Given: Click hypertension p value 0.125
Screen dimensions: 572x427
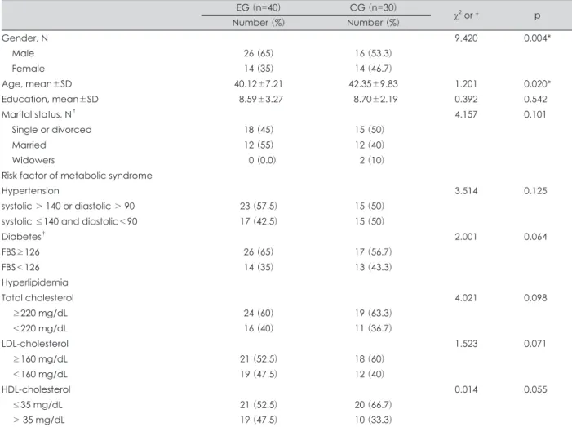Looking at the screenshot, I should coord(535,191).
